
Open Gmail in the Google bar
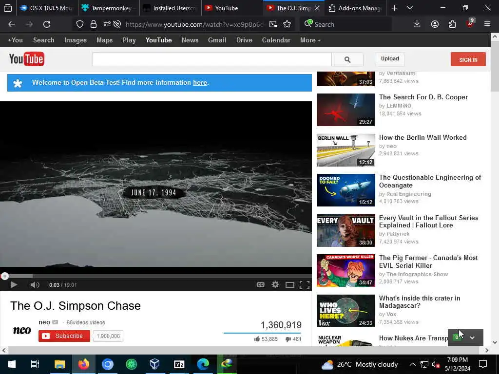[x=217, y=40]
